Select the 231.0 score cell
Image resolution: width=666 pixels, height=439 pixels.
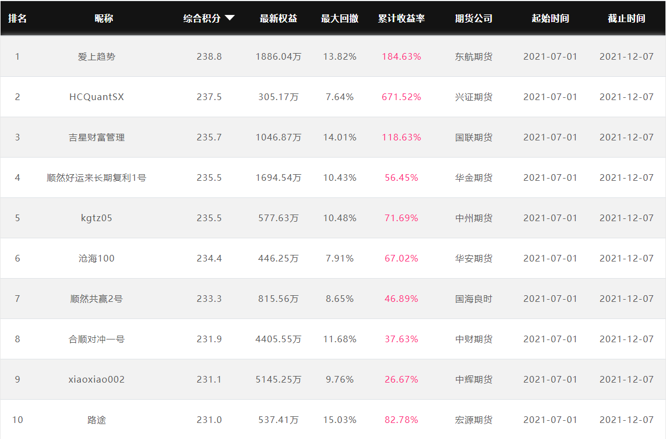point(209,420)
